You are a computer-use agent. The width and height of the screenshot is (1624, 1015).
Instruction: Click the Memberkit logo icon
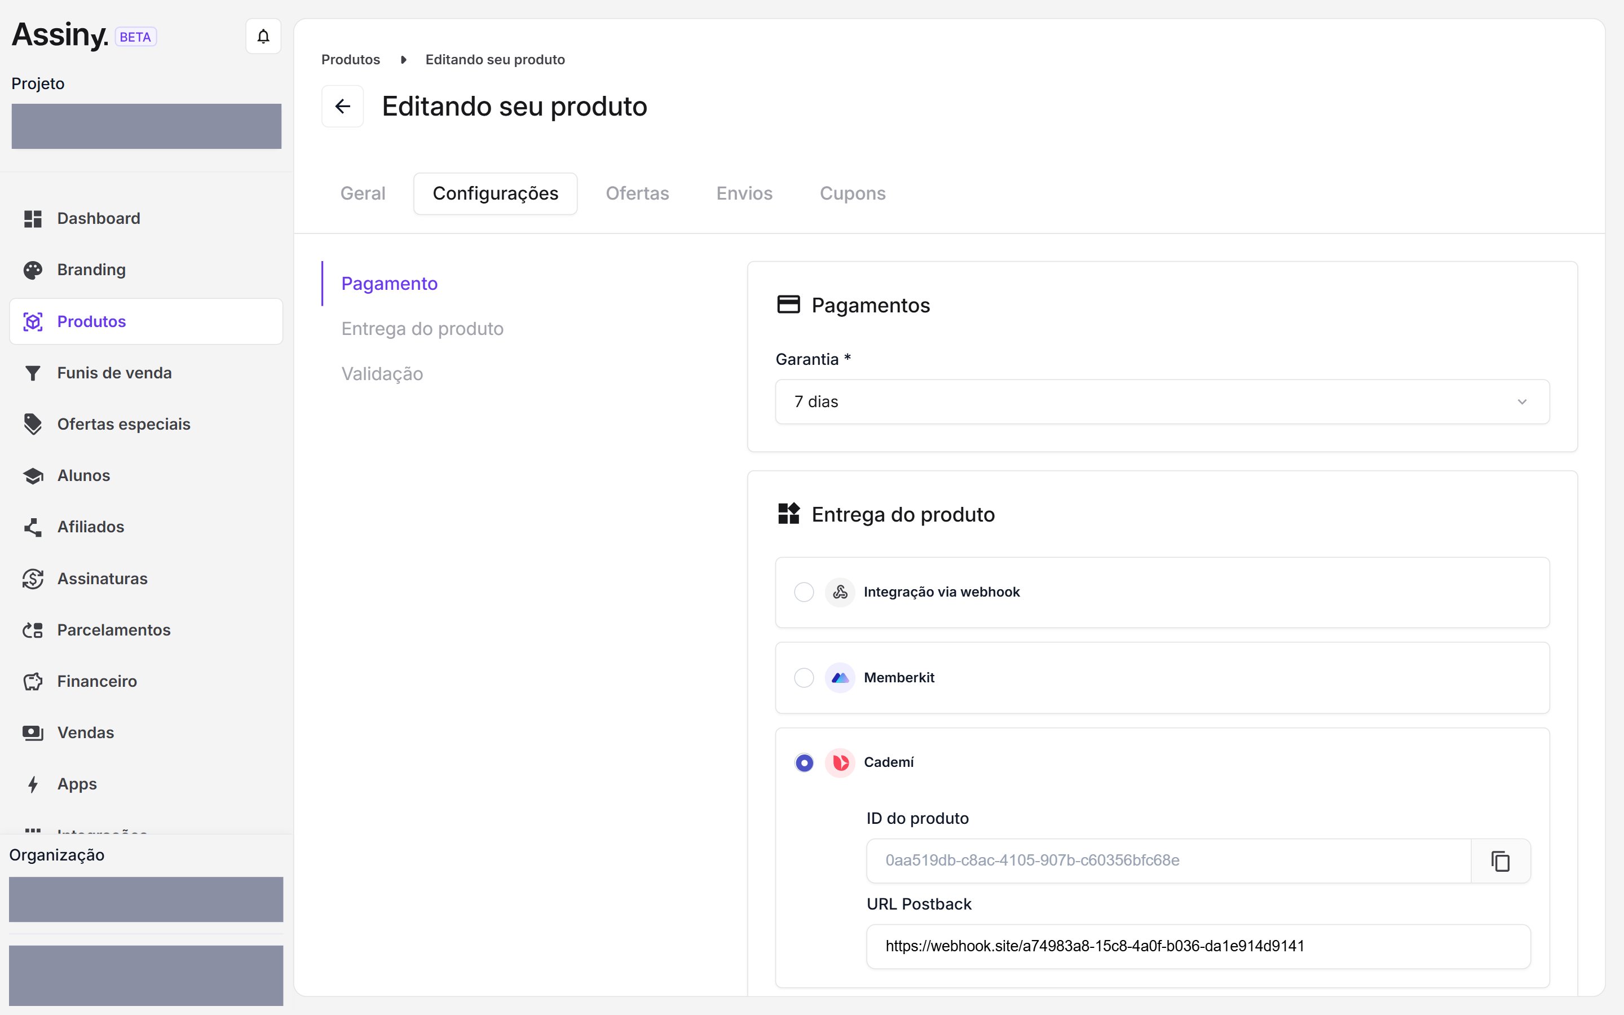pyautogui.click(x=840, y=678)
